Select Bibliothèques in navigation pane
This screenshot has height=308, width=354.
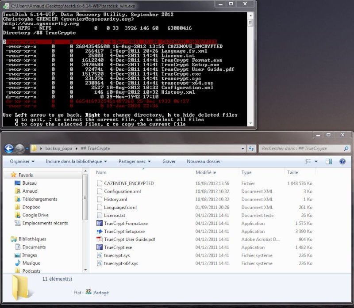coord(32,239)
